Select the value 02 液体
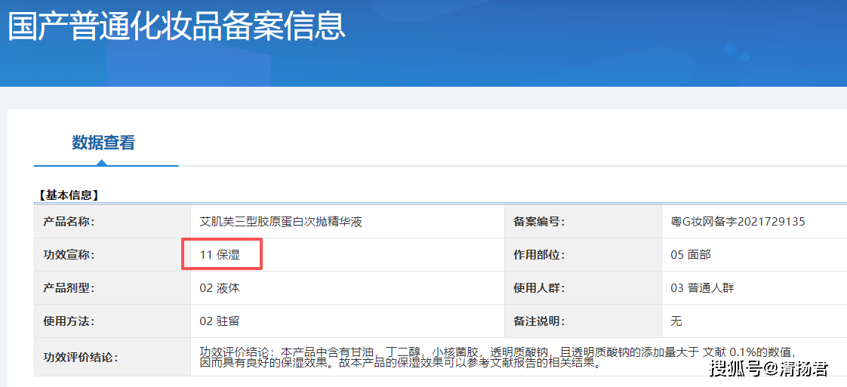 [x=220, y=288]
